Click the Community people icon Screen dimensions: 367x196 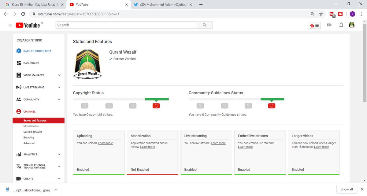[x=19, y=100]
